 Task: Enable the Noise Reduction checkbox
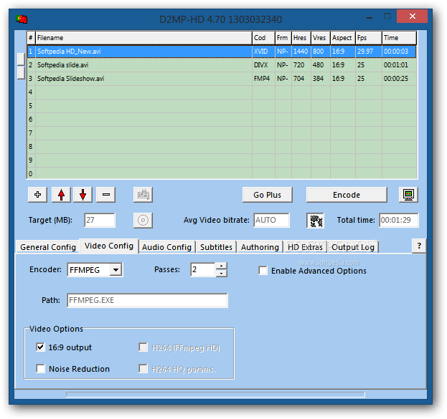point(40,369)
